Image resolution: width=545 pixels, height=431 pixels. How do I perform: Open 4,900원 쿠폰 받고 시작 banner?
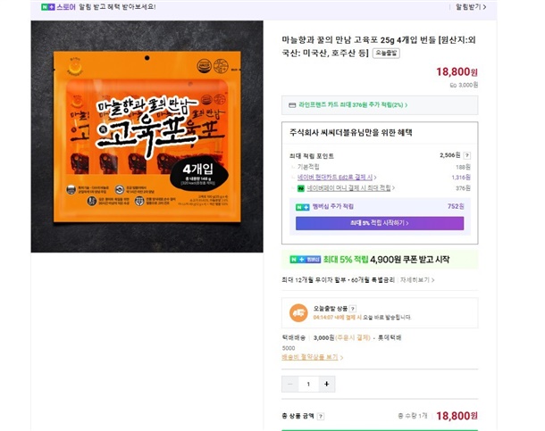(x=380, y=259)
